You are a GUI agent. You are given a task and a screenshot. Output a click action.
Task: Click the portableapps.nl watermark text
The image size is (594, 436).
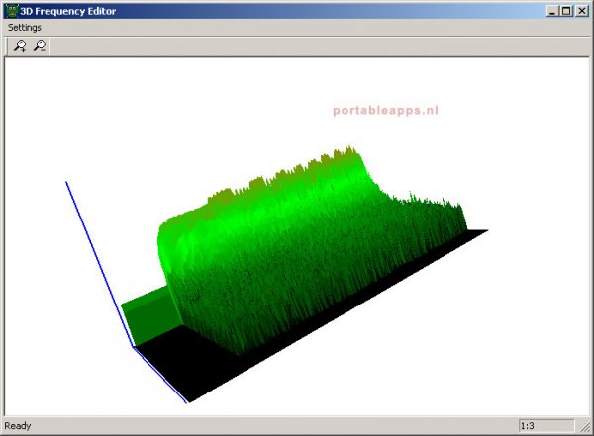tap(385, 110)
